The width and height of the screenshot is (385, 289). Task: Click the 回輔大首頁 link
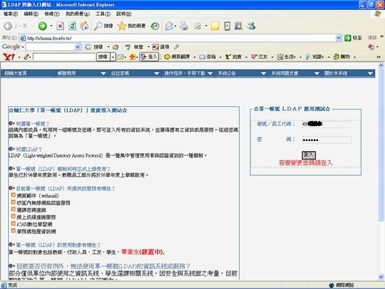coord(15,73)
